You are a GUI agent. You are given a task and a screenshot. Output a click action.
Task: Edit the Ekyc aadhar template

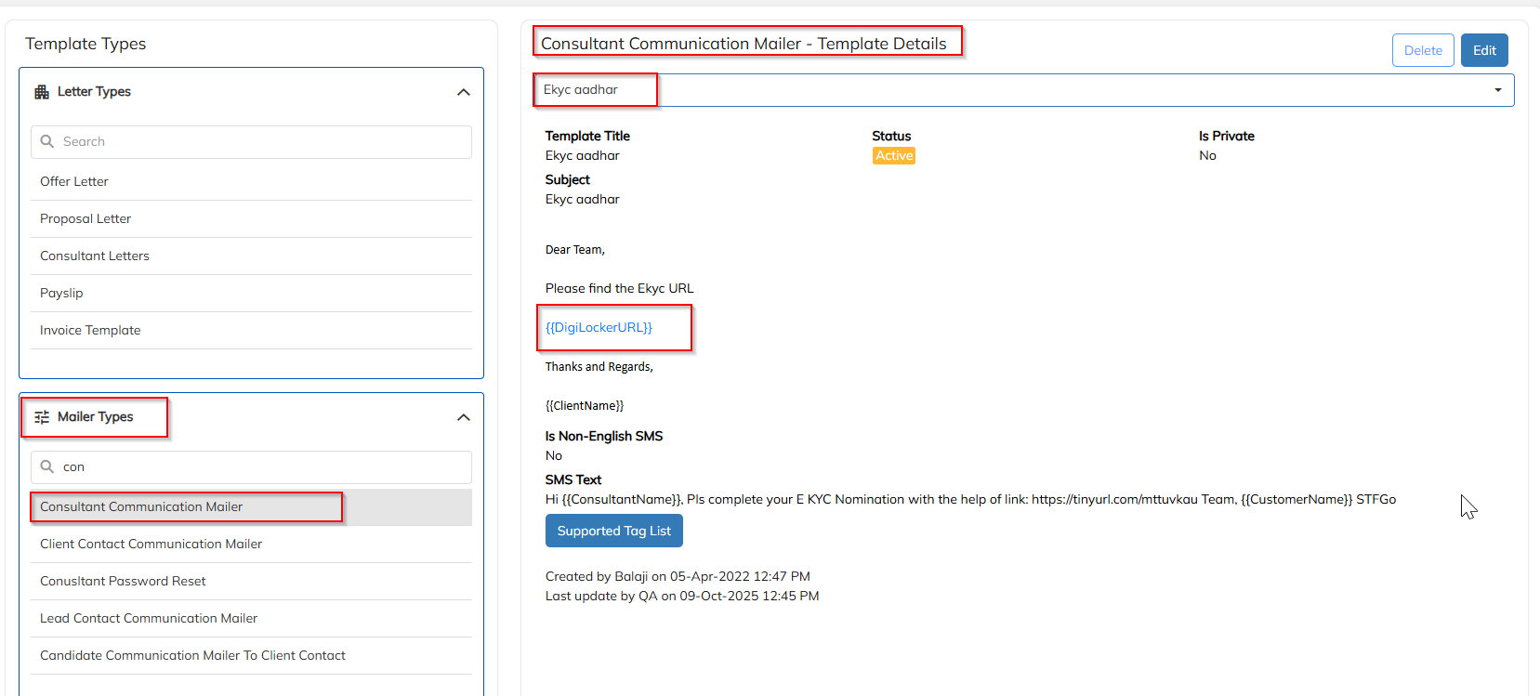coord(1484,50)
